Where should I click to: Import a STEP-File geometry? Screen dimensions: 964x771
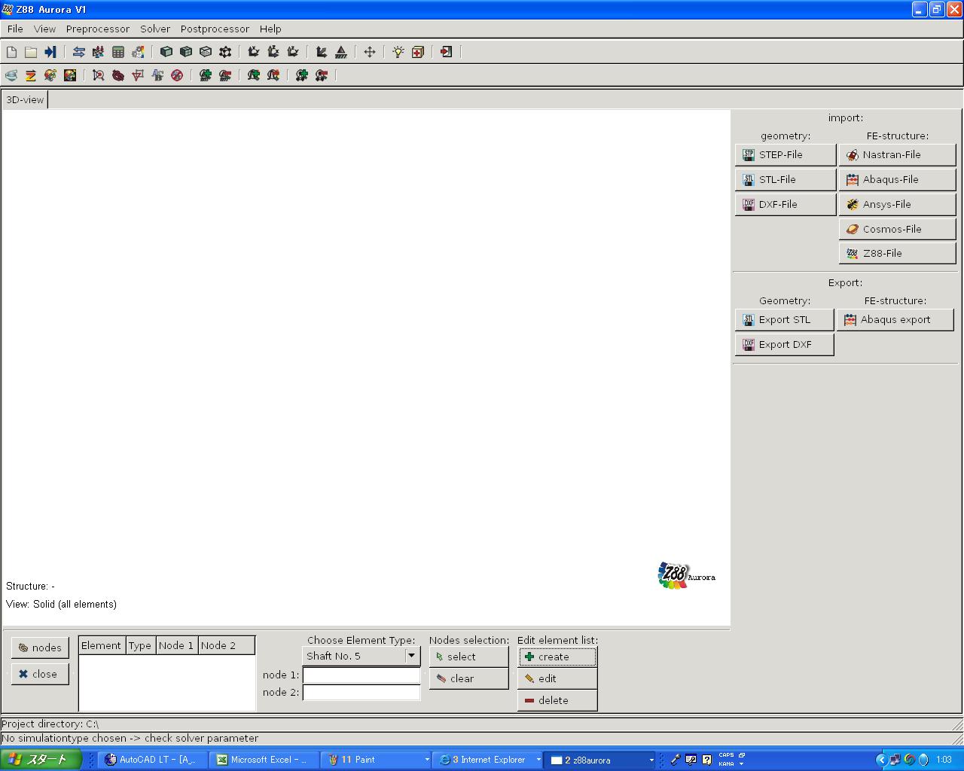[x=786, y=154]
